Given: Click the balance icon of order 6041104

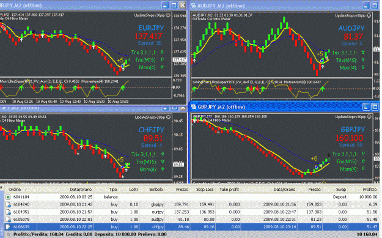Looking at the screenshot, I should (x=9, y=197).
